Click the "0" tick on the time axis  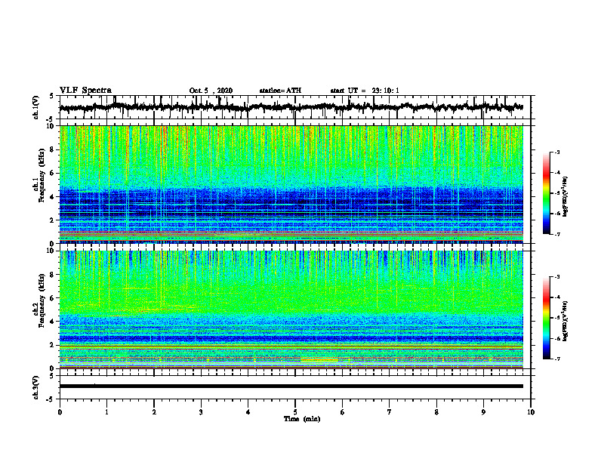point(60,412)
